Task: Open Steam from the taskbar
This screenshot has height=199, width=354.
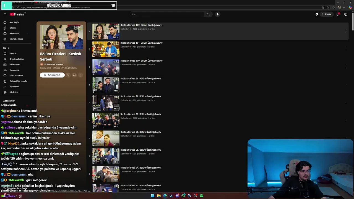Action: (x=171, y=196)
